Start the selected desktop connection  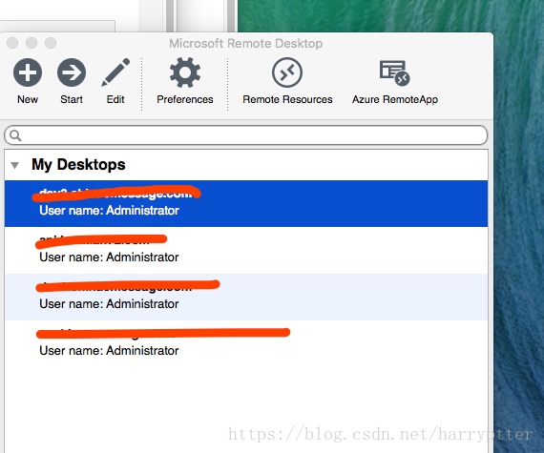click(x=72, y=72)
